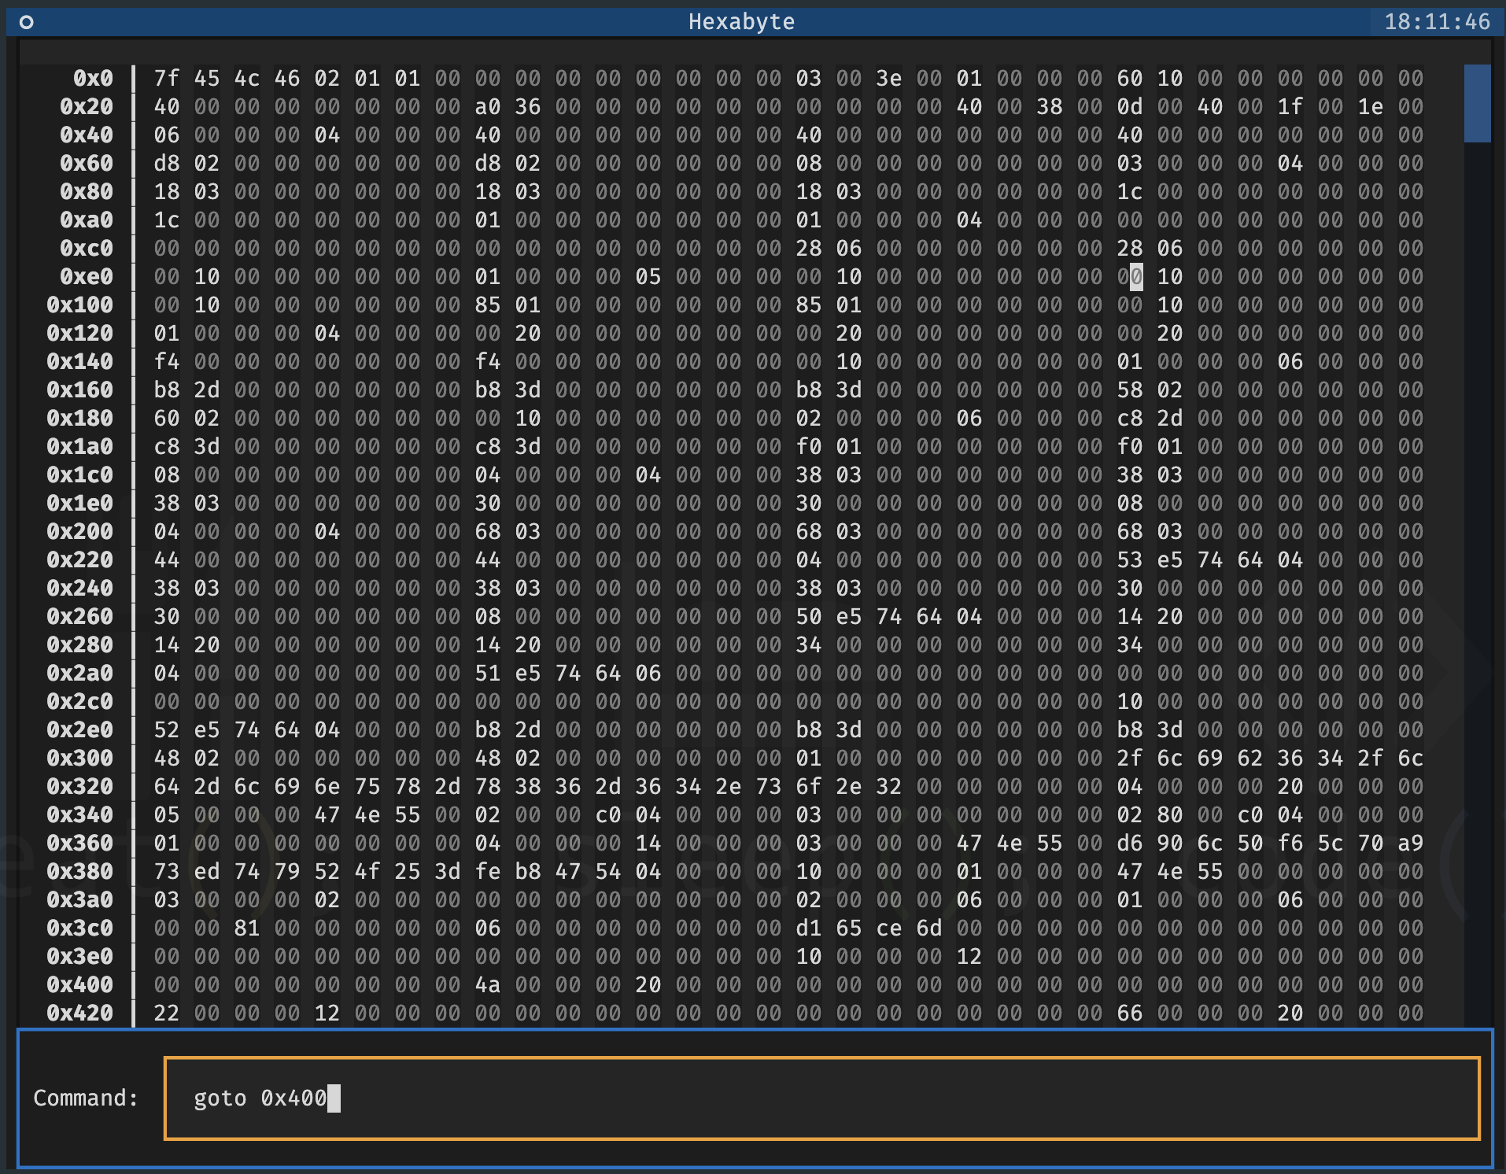Select offset label 0x260

pyautogui.click(x=80, y=616)
